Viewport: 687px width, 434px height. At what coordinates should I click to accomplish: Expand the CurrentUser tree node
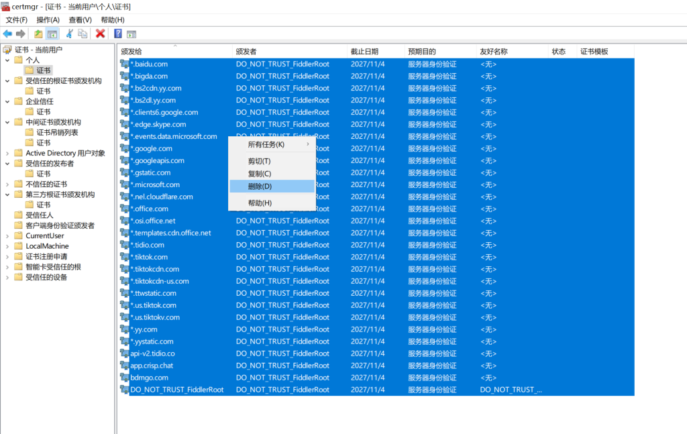(7, 236)
